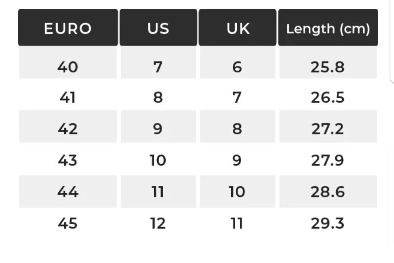Click EURO size 45 cell
The height and width of the screenshot is (263, 394).
tap(68, 223)
